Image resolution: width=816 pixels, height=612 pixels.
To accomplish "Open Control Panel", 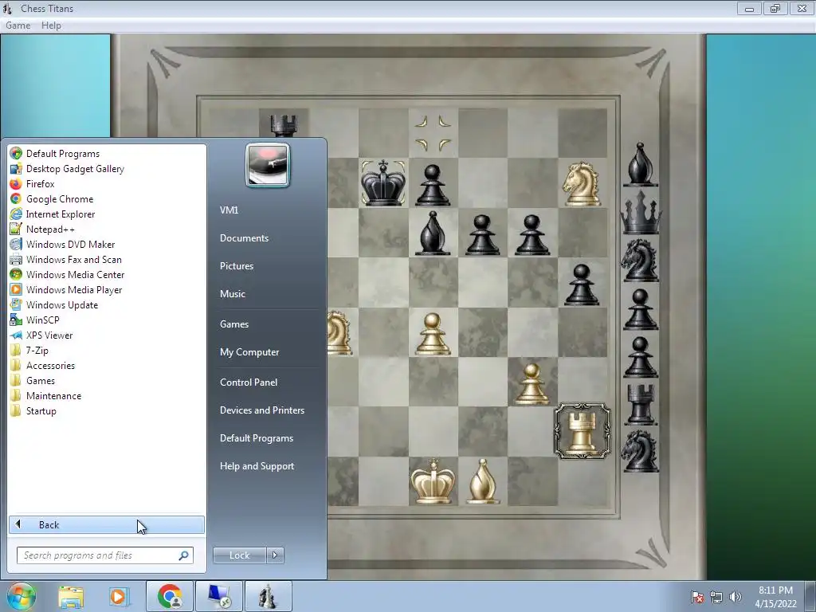I will pos(249,382).
